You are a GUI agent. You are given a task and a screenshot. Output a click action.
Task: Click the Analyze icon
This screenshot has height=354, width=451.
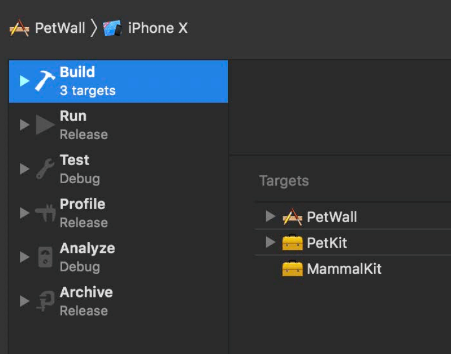tap(45, 257)
